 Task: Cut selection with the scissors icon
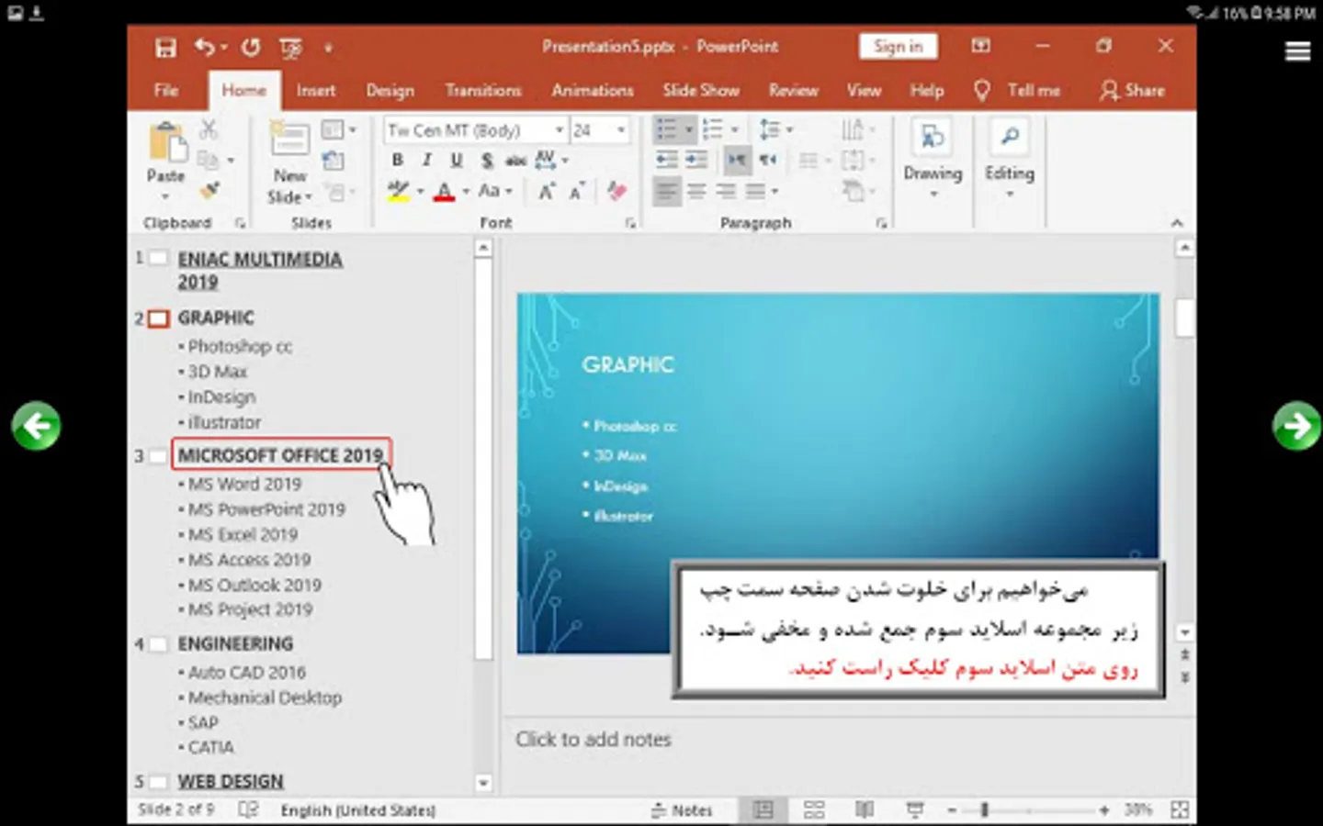click(209, 129)
